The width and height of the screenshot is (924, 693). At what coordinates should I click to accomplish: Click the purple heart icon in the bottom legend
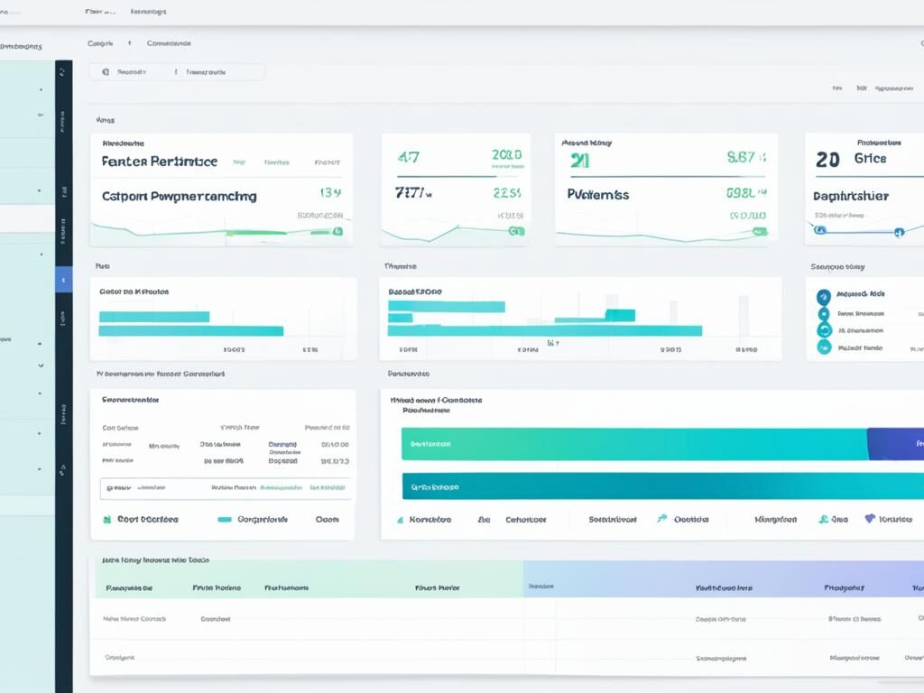pyautogui.click(x=870, y=519)
